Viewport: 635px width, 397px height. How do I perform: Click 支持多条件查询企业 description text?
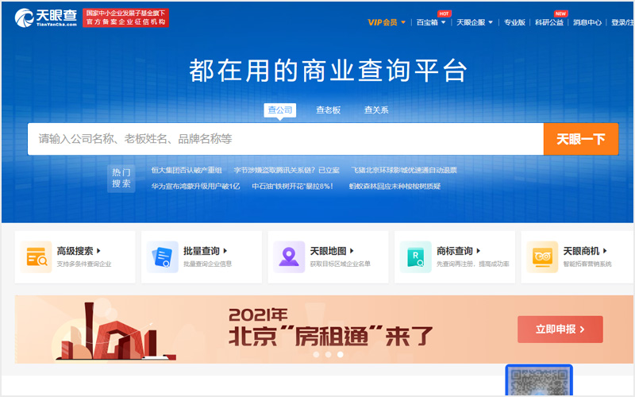(84, 264)
